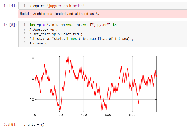Click the '- : unit = ()' output text

[32, 125]
